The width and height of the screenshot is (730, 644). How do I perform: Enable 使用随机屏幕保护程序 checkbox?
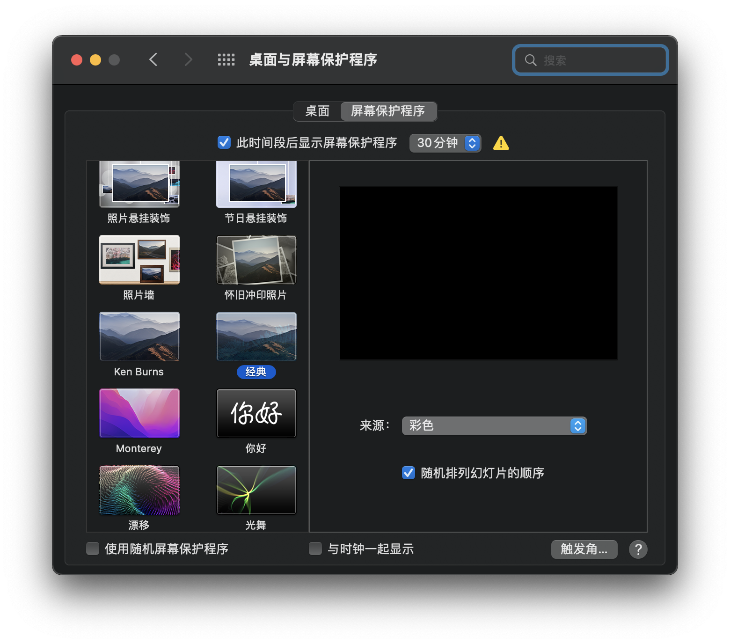93,549
